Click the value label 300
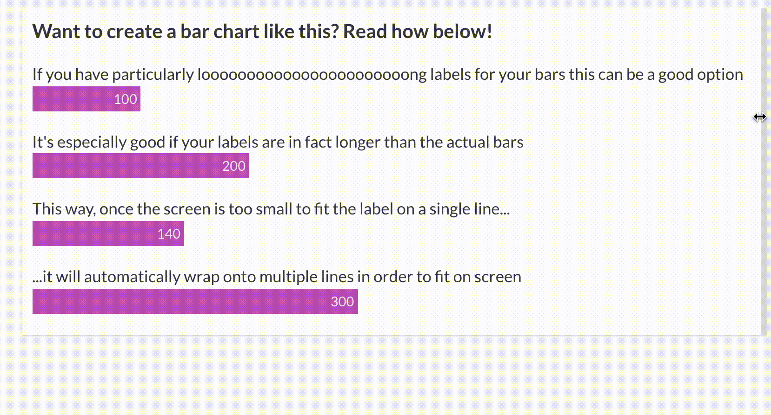771x415 pixels. (x=342, y=302)
